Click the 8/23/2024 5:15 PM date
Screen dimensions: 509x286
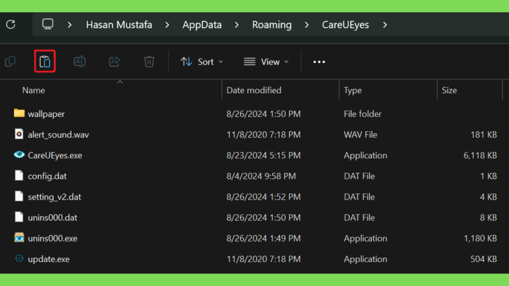[x=263, y=155]
